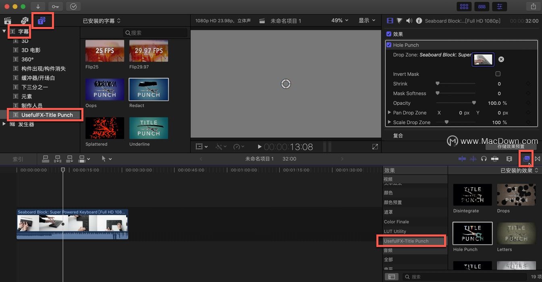
Task: Click the insert clip edit icon
Action: [58, 159]
